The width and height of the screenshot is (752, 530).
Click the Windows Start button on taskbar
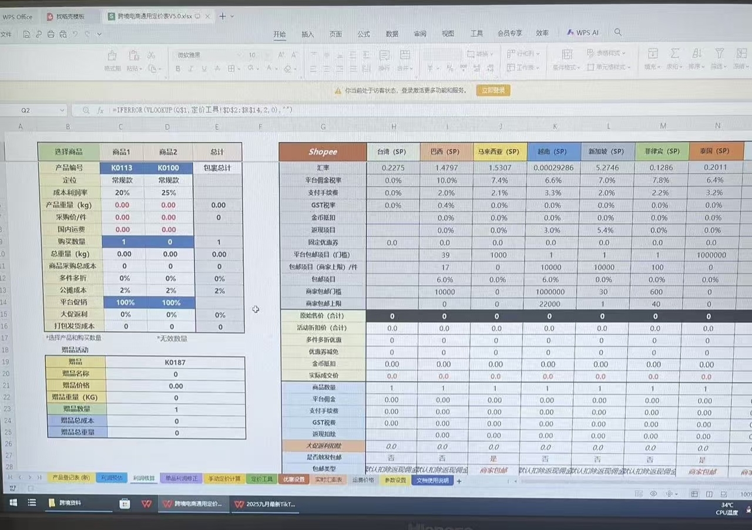coord(13,503)
